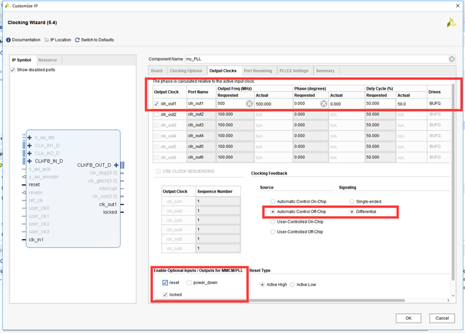Expand the CLK_IN2_D port plus icon

point(30,154)
